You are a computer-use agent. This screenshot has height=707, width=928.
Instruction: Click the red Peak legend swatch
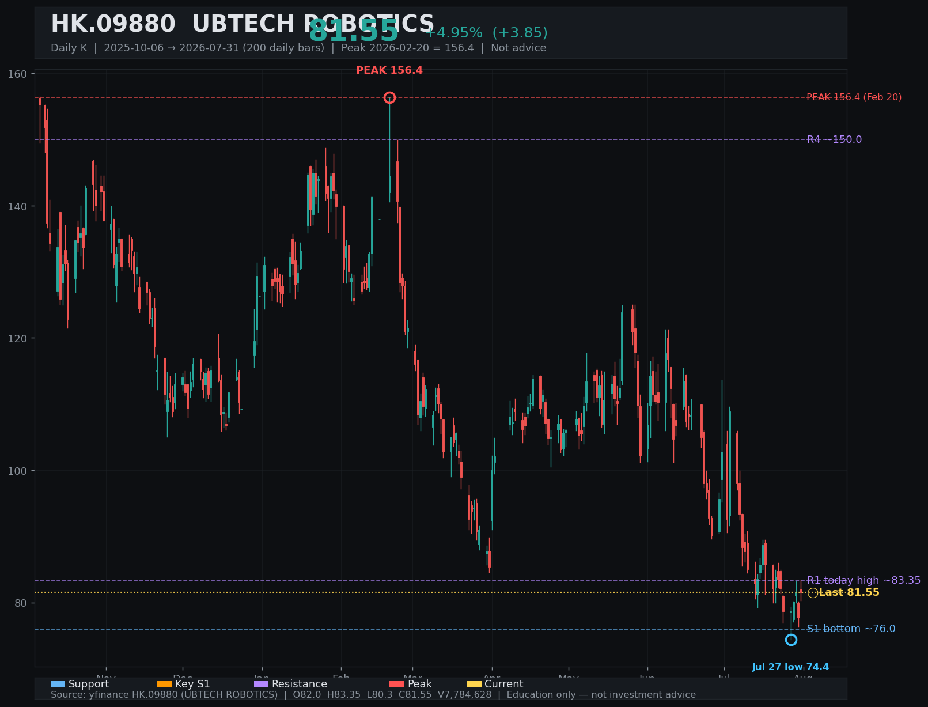(x=397, y=684)
